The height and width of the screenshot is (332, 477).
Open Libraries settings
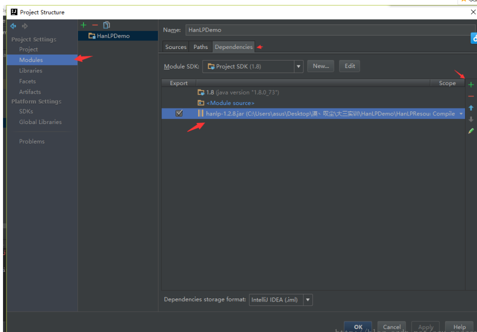click(30, 70)
